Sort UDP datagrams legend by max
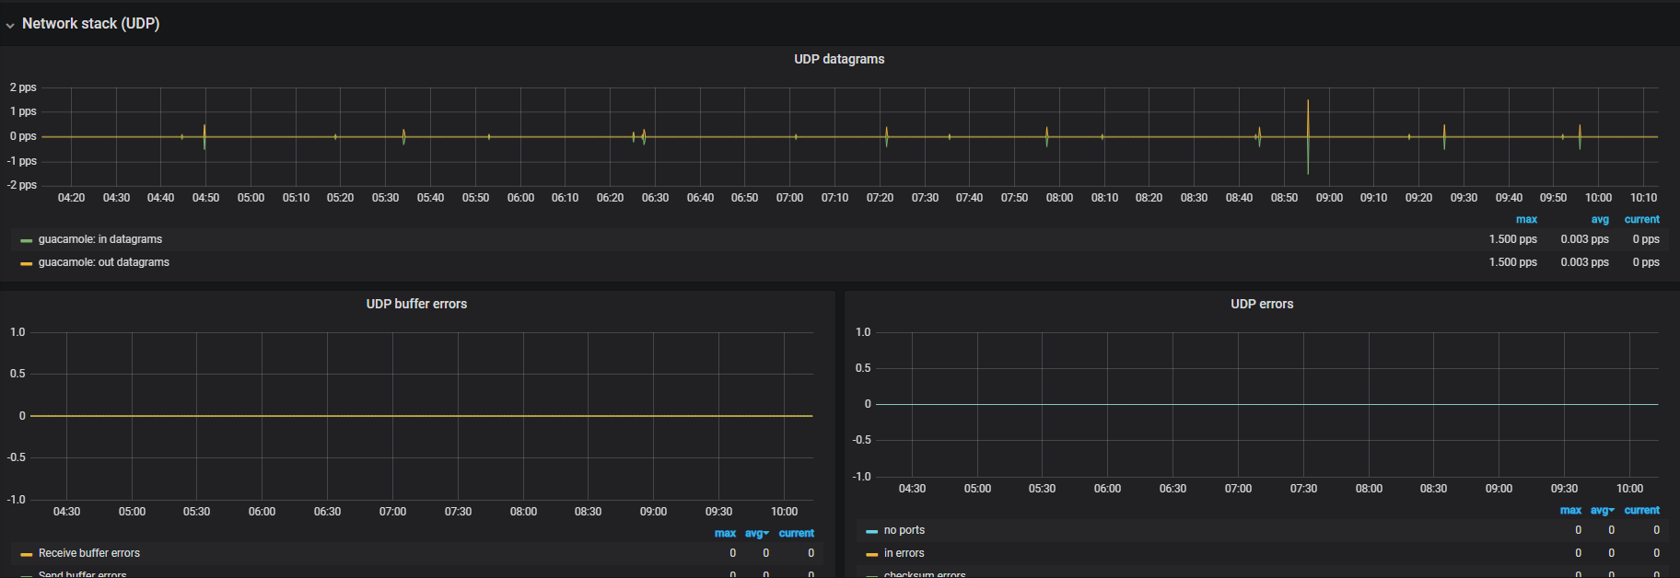 (x=1526, y=219)
